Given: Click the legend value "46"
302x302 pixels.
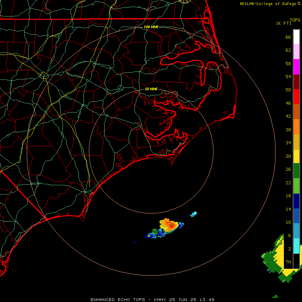Looking at the screenshot, I should point(288,103).
